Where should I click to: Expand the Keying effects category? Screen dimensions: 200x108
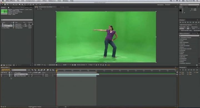(182, 52)
